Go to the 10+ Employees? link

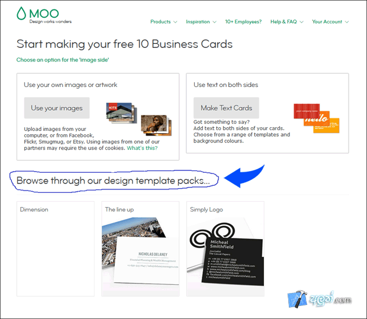243,22
